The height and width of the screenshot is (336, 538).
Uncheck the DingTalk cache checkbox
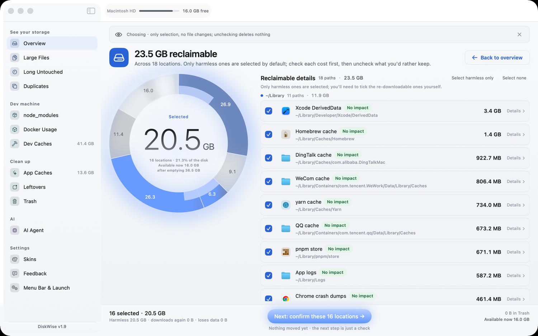268,158
